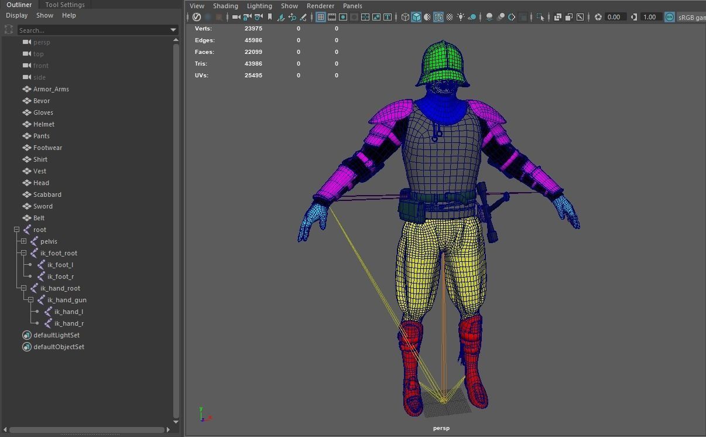Open the Outliner Display menu
The height and width of the screenshot is (437, 706).
[x=17, y=15]
